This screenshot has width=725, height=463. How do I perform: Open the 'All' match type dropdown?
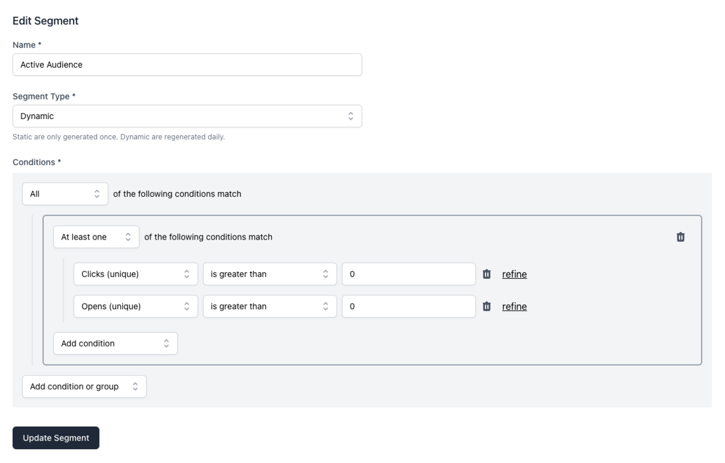tap(65, 194)
